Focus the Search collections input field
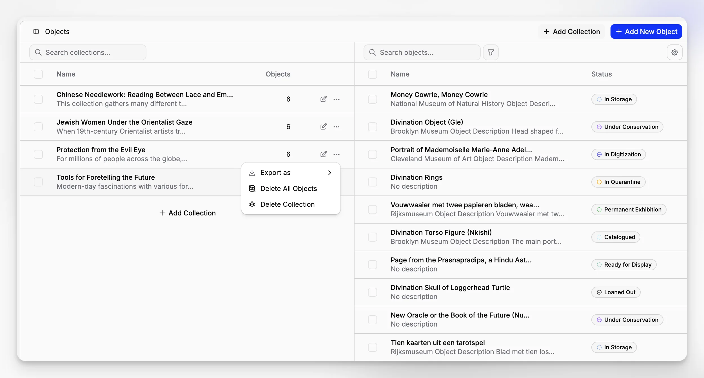This screenshot has width=704, height=378. pyautogui.click(x=88, y=52)
